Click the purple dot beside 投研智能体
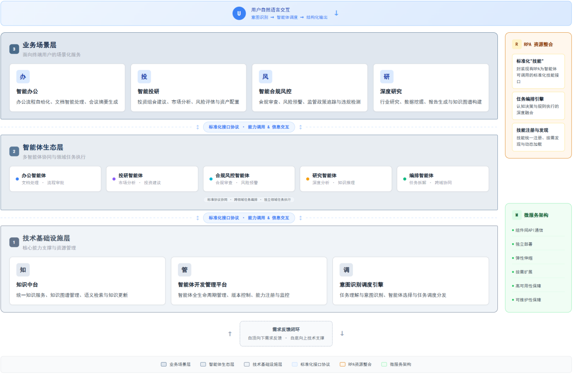Image resolution: width=573 pixels, height=374 pixels. pos(114,179)
